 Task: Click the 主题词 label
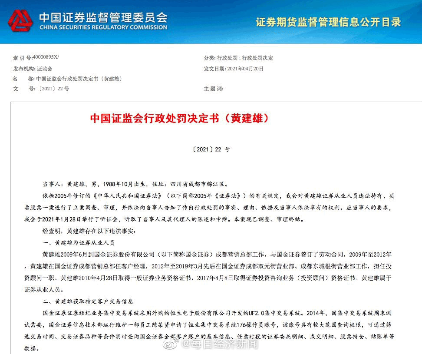tap(214, 89)
